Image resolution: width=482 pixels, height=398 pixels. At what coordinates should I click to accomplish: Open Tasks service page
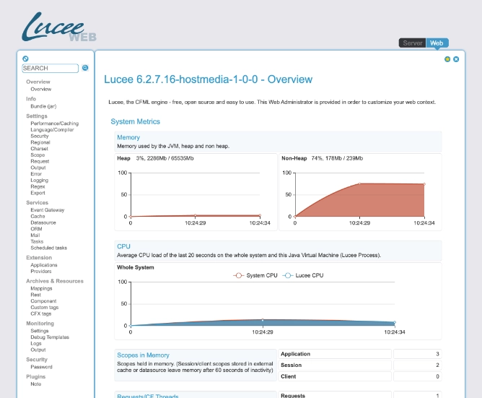(x=37, y=242)
